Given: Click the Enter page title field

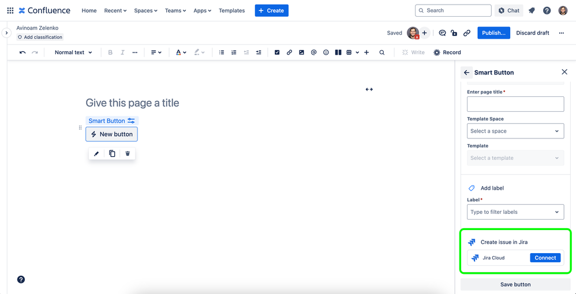Looking at the screenshot, I should click(515, 104).
